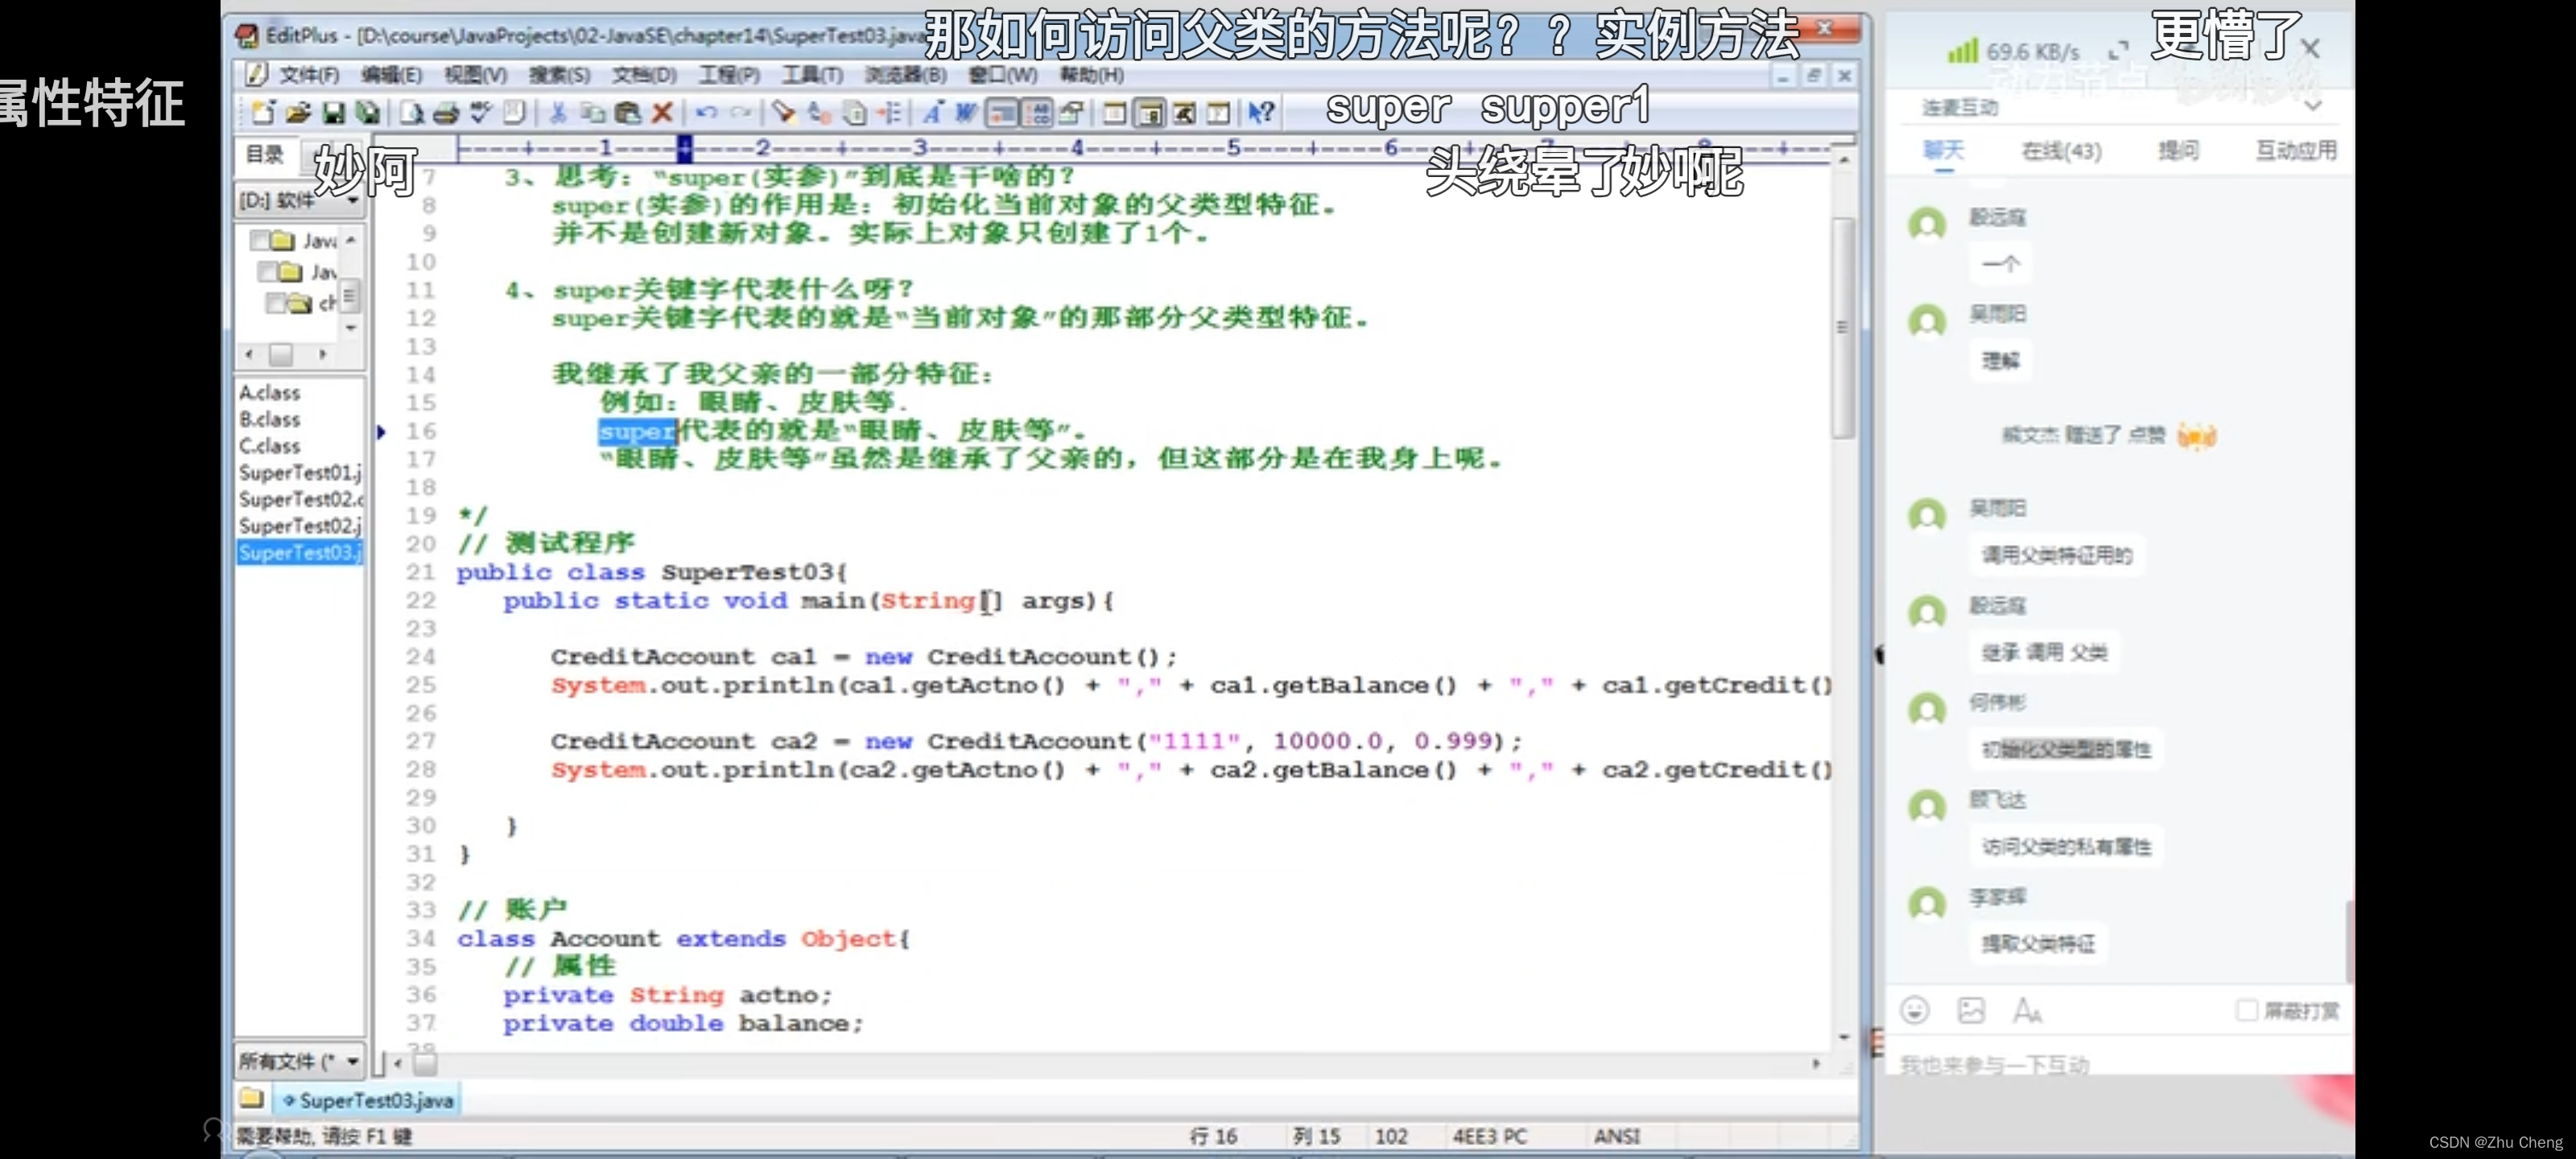Click the send image icon in chat
2576x1159 pixels.
pyautogui.click(x=1971, y=1010)
